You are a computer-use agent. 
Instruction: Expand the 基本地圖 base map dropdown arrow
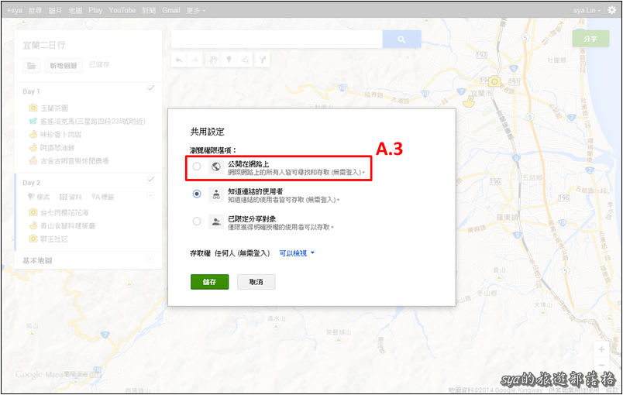(150, 259)
